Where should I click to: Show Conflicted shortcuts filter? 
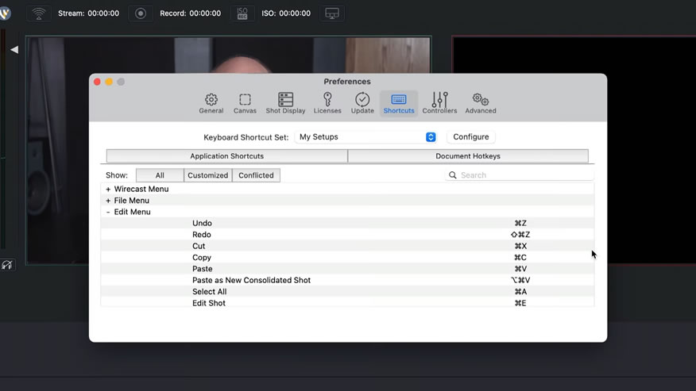click(x=256, y=175)
